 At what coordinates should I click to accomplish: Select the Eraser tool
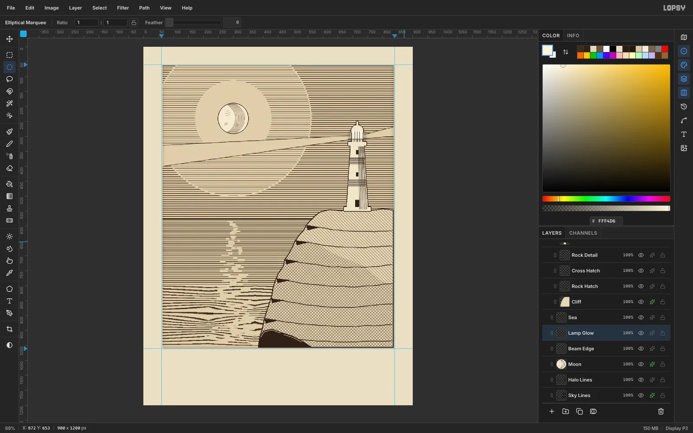click(10, 168)
